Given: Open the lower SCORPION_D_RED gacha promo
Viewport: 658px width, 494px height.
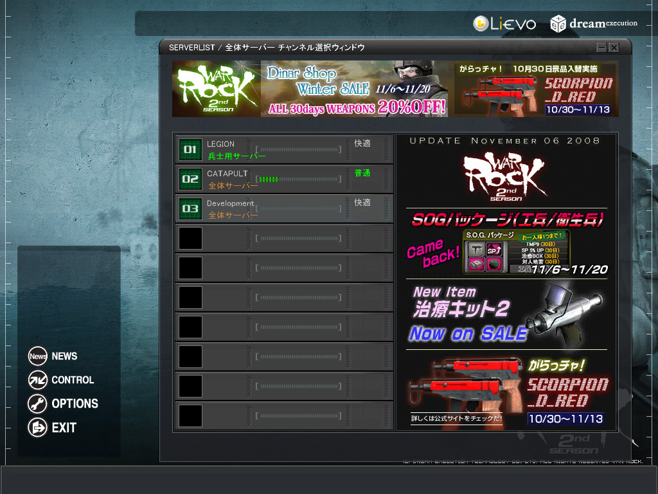Looking at the screenshot, I should (x=506, y=391).
